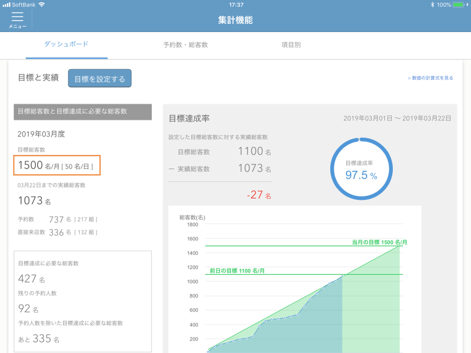
Task: Open the 予約数・総客数 tab
Action: tap(186, 45)
